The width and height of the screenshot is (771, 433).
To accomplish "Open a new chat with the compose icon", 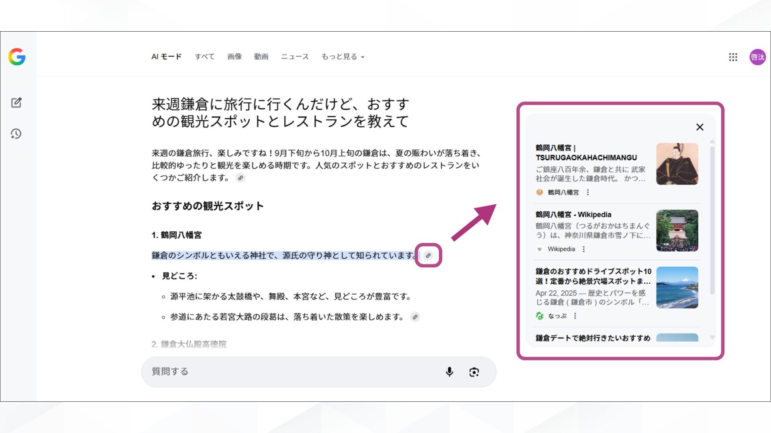I will [16, 103].
